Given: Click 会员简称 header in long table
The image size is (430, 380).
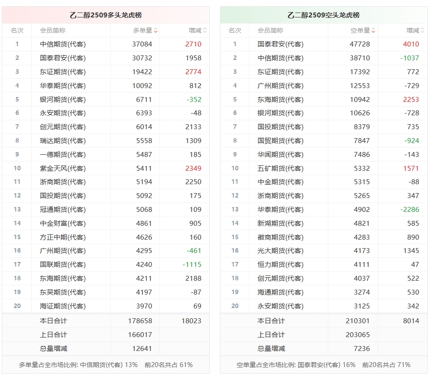Looking at the screenshot, I should 53,30.
